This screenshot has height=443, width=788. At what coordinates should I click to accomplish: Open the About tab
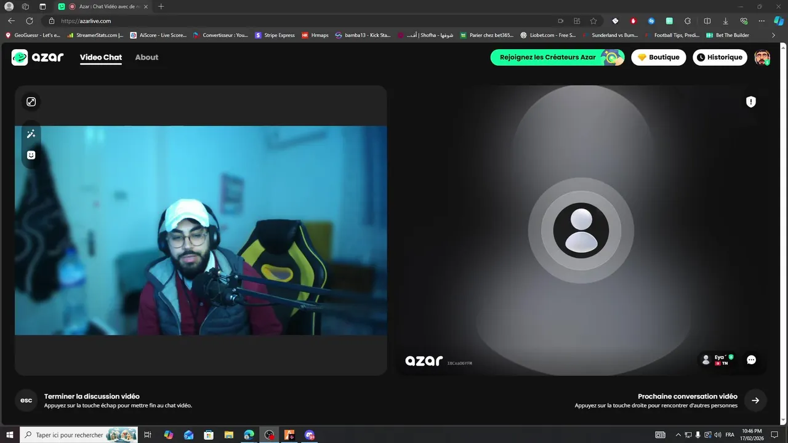[147, 57]
